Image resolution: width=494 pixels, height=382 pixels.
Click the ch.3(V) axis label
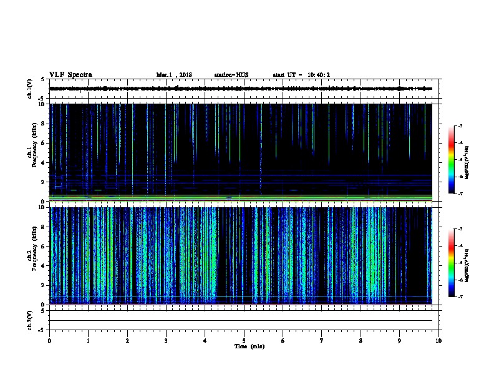tap(29, 320)
